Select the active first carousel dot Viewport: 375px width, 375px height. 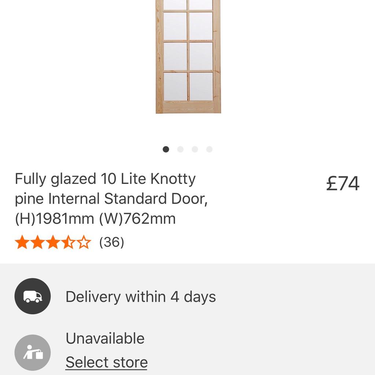(166, 149)
